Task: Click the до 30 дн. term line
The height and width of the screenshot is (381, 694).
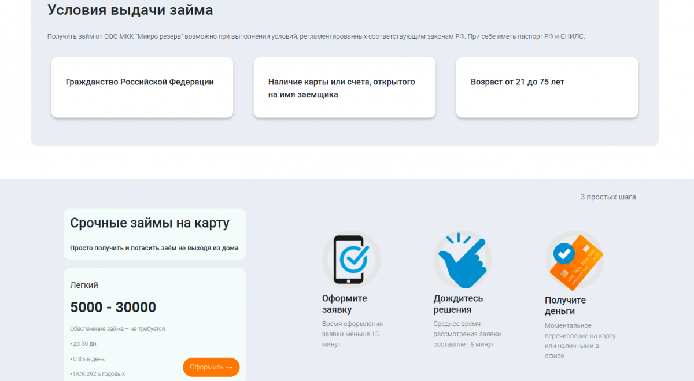Action: click(x=84, y=344)
